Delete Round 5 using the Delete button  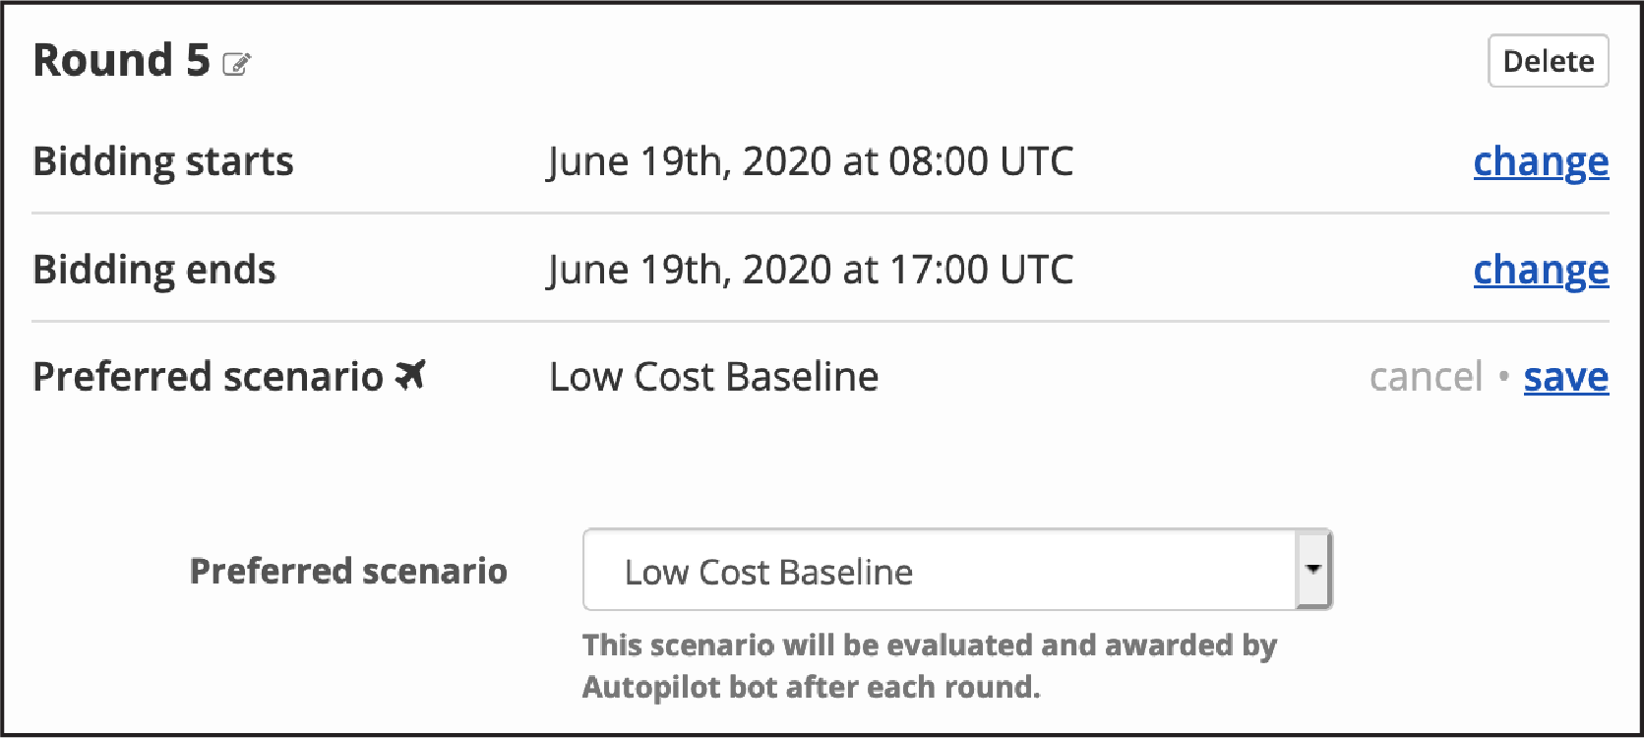[x=1548, y=61]
